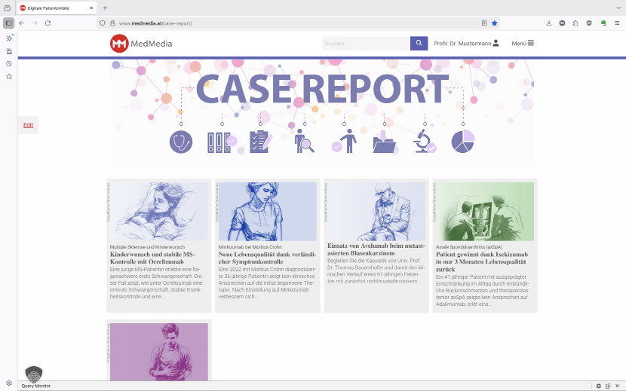Viewport: 626px width, 391px height.
Task: Select the Digitale Patientenfälle tab
Action: point(53,8)
